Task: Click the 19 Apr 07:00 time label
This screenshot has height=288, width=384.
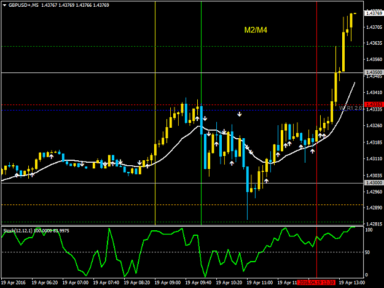Action: (x=76, y=282)
